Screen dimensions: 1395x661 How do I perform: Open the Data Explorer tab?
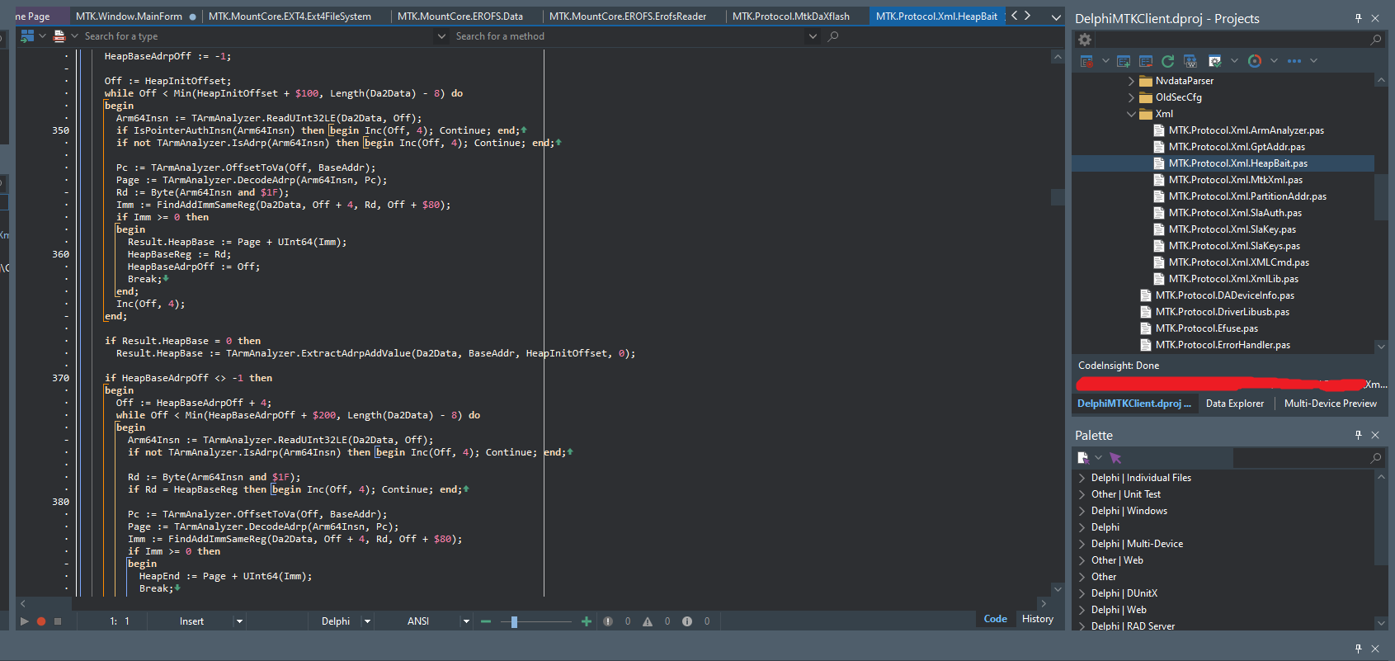(1234, 404)
